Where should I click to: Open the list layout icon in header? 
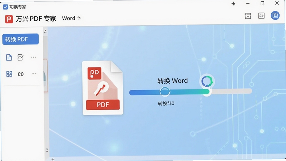pos(248,16)
